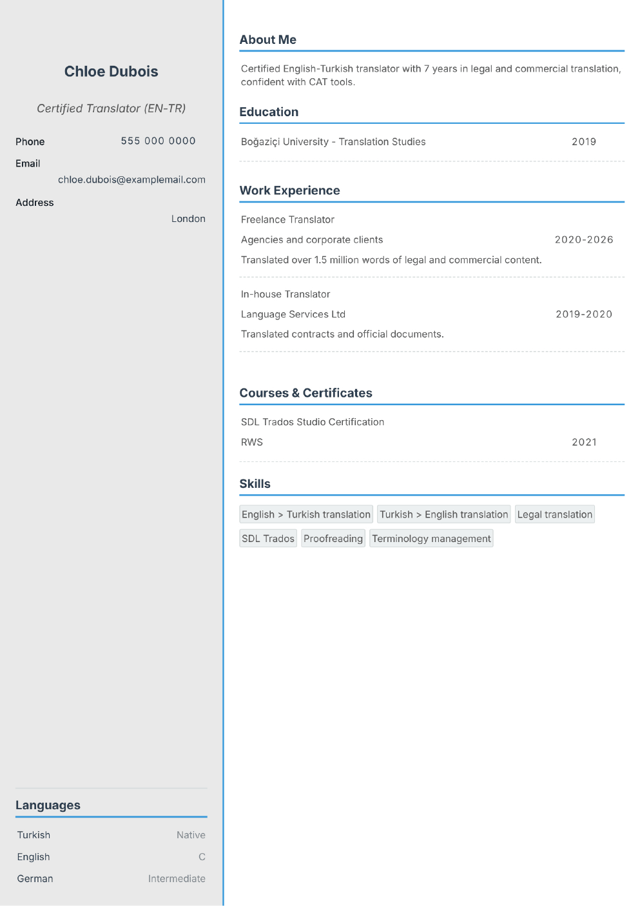This screenshot has width=640, height=906.
Task: Click the About Me heading
Action: [x=268, y=39]
